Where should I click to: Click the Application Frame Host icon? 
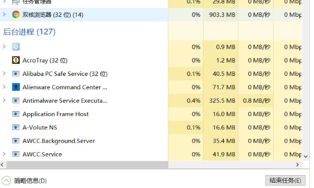coord(16,114)
